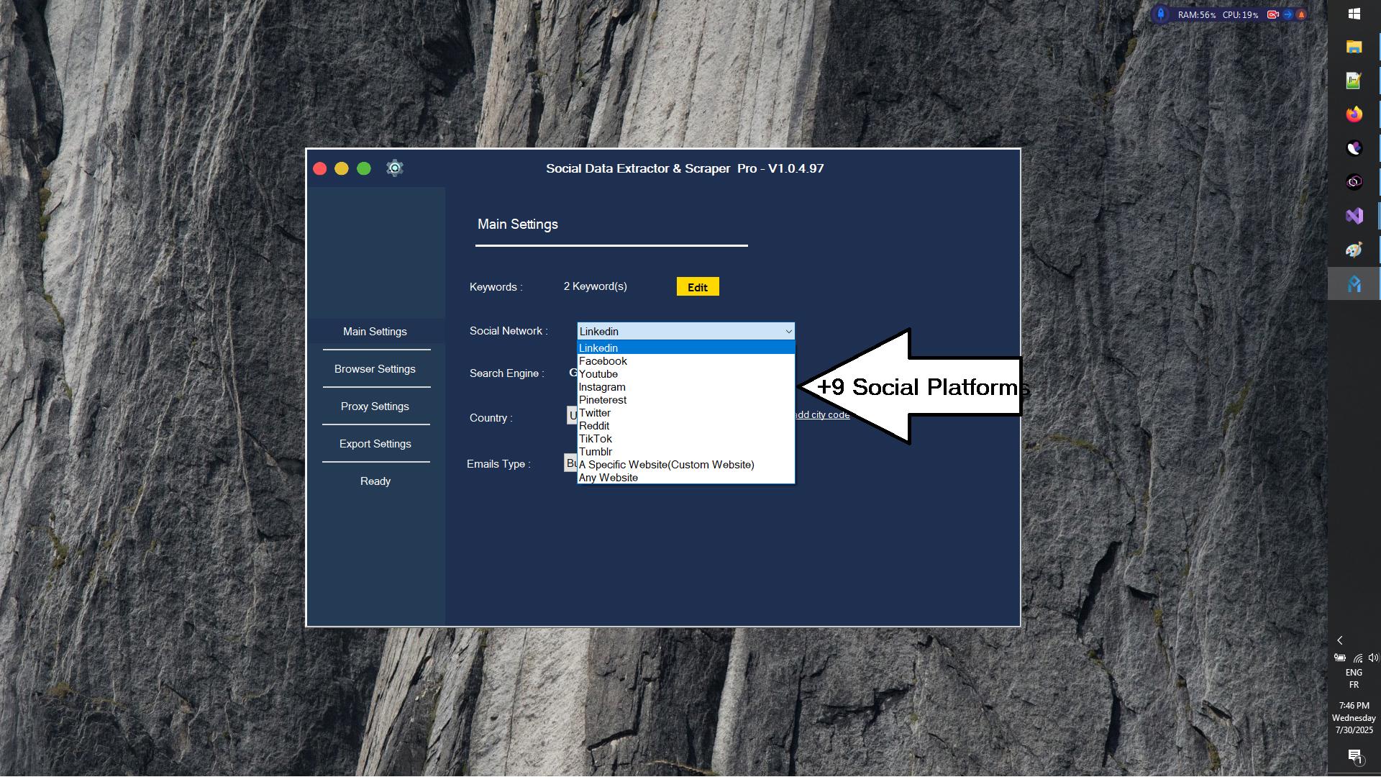Screen dimensions: 1381x777
Task: Click the green maximize circle
Action: pyautogui.click(x=364, y=168)
